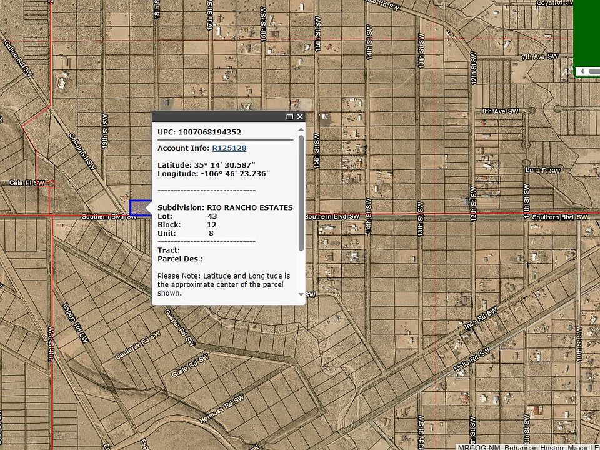Click the popup scrollbar down arrow
Viewport: 600px width, 450px height.
(x=301, y=294)
